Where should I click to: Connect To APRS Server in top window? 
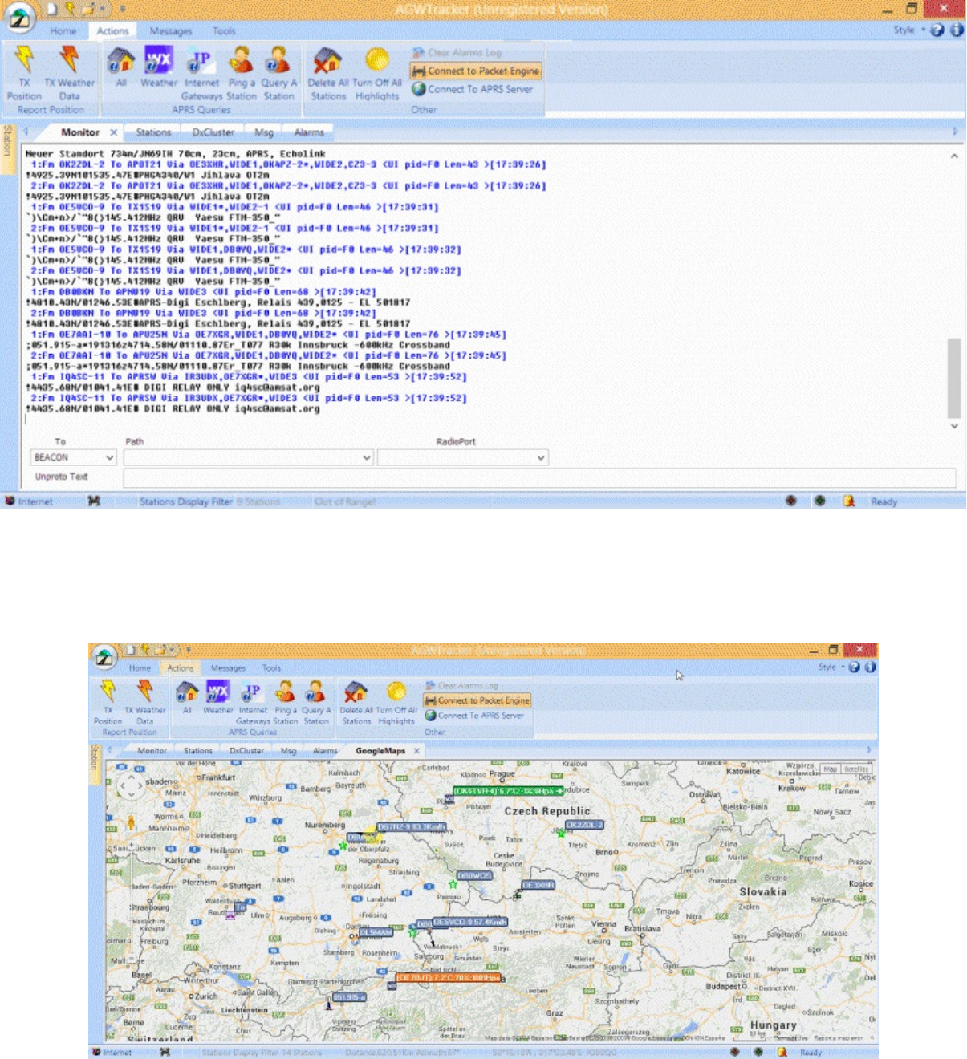coord(473,89)
